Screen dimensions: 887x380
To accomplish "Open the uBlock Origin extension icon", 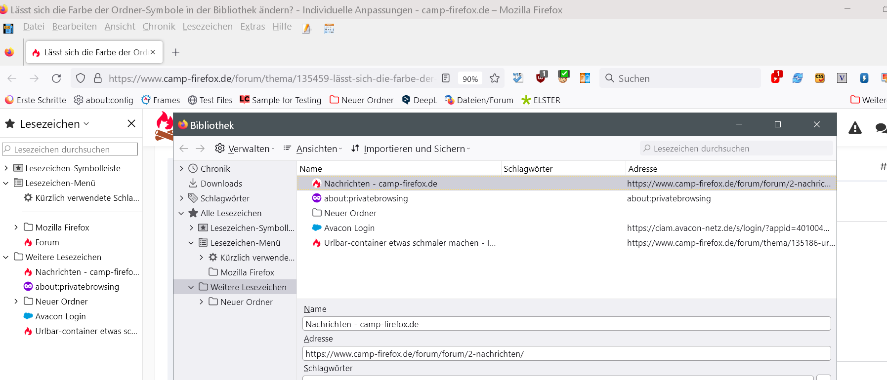I will coord(542,77).
